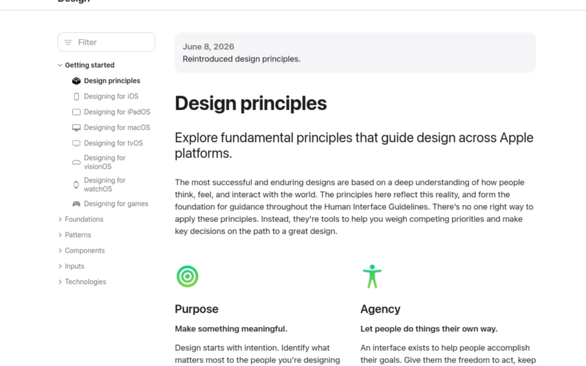This screenshot has height=366, width=586.
Task: Click the Purpose section heading
Action: click(x=196, y=309)
